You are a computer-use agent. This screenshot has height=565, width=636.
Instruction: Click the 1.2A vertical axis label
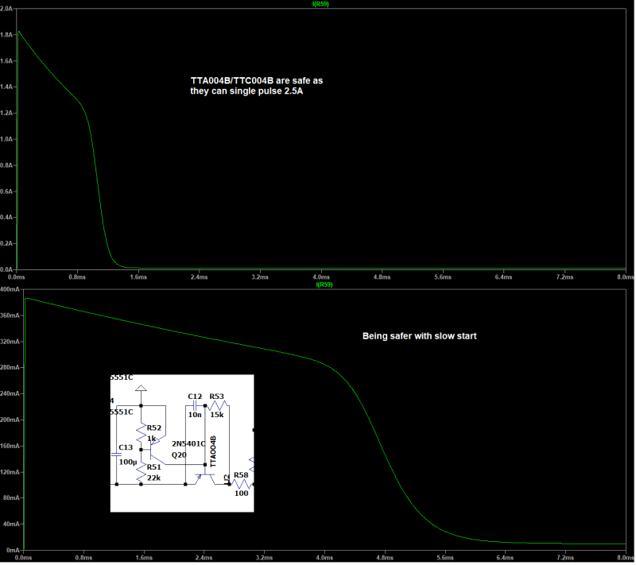6,113
